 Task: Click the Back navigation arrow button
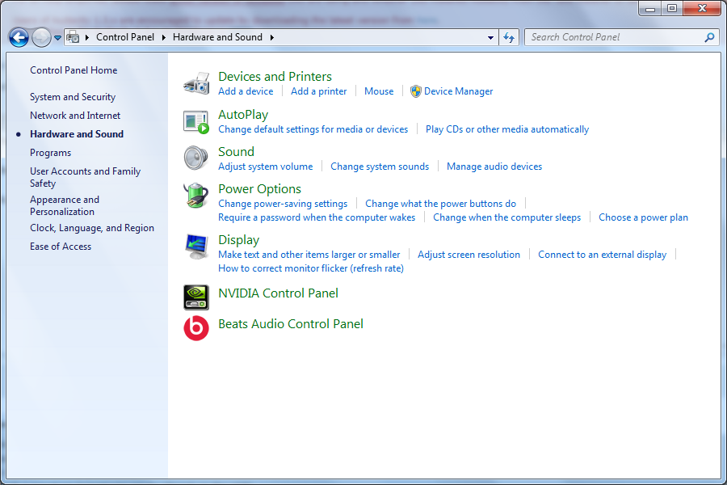pos(19,37)
